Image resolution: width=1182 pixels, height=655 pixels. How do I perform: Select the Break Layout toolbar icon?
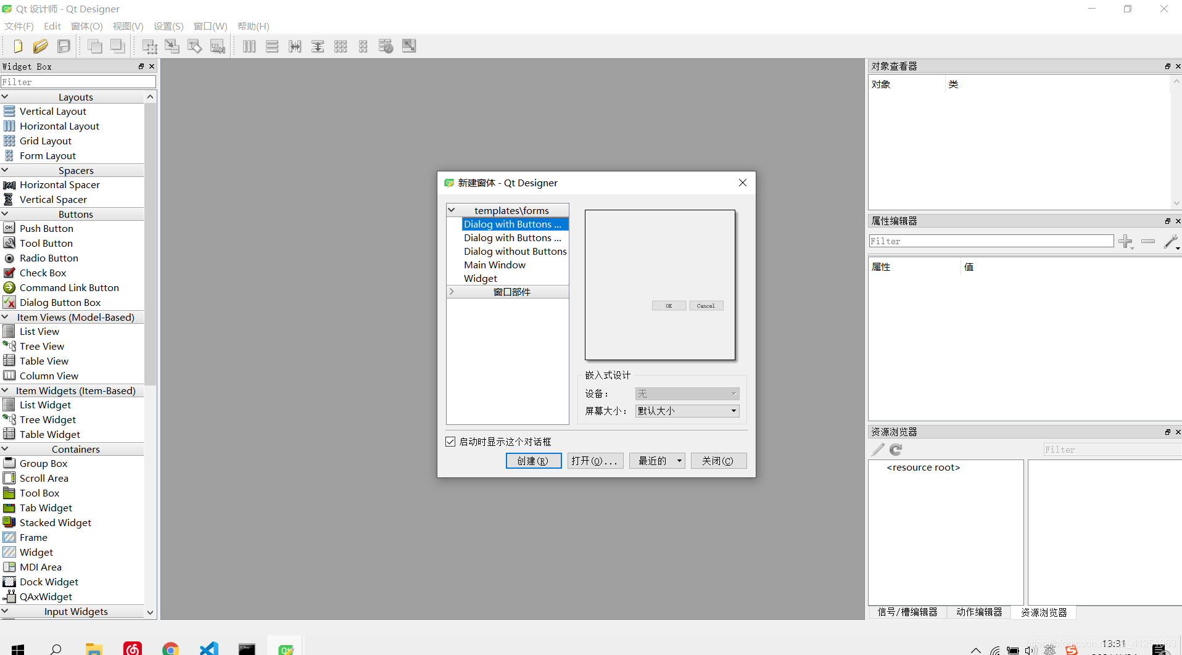pos(385,46)
